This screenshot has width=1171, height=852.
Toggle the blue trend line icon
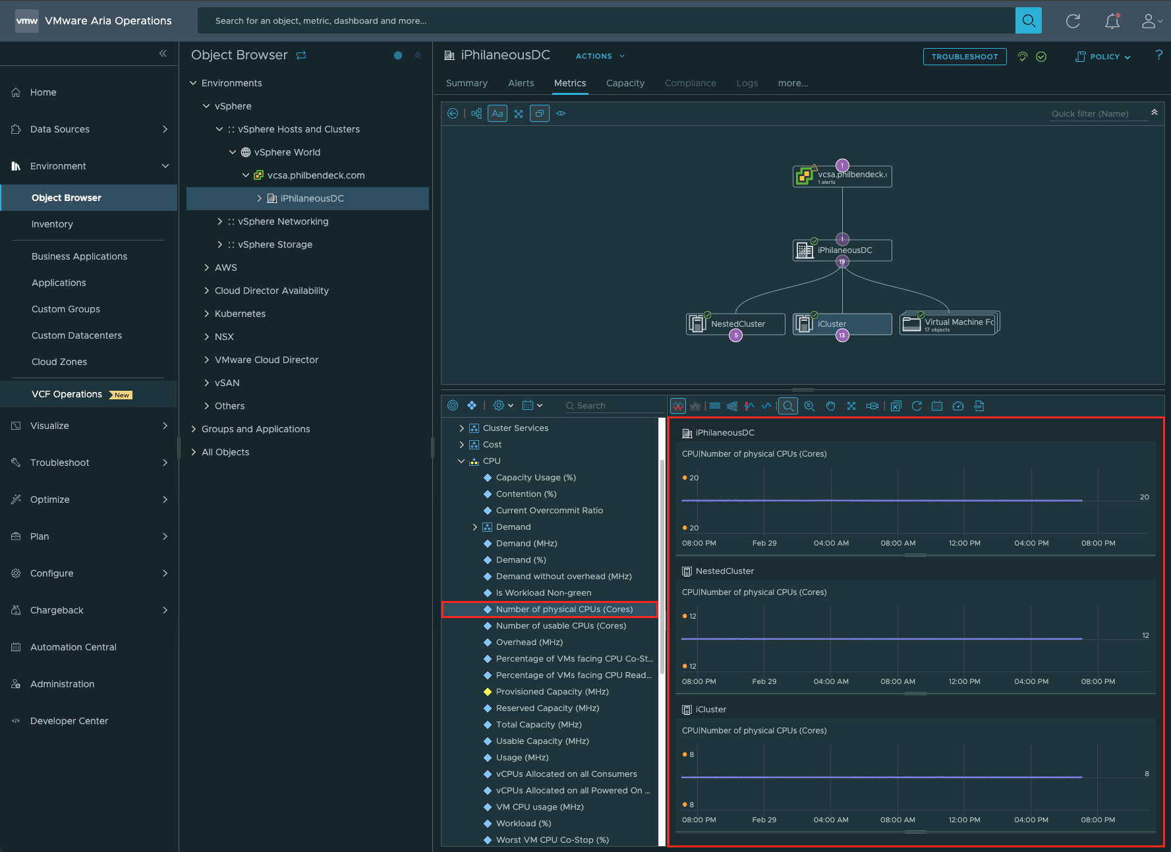pyautogui.click(x=766, y=406)
